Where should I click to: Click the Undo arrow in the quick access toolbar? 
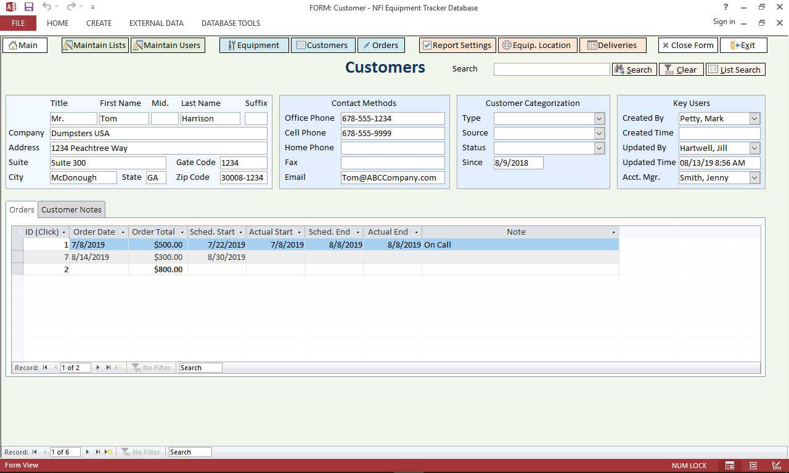(x=47, y=7)
